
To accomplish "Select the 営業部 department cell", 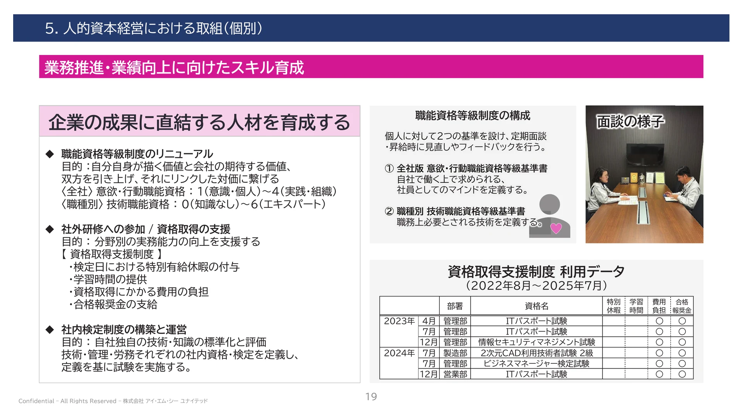I will tap(455, 374).
